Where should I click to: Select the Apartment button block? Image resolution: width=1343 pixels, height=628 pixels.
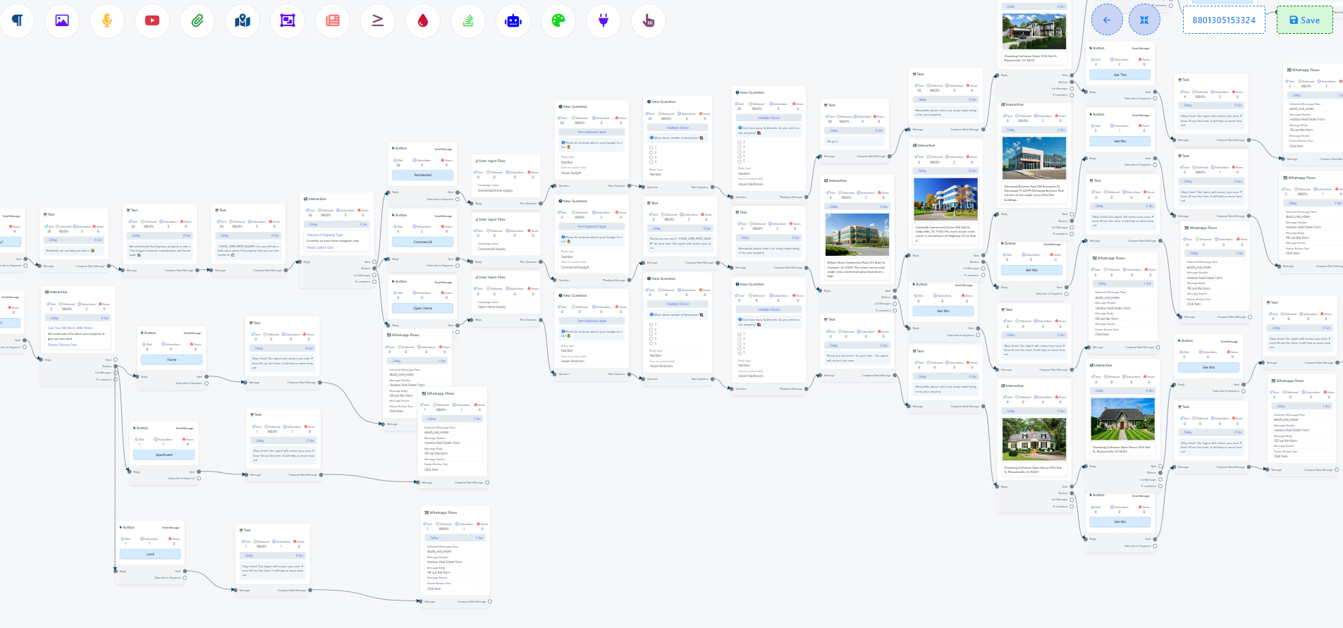[x=164, y=455]
